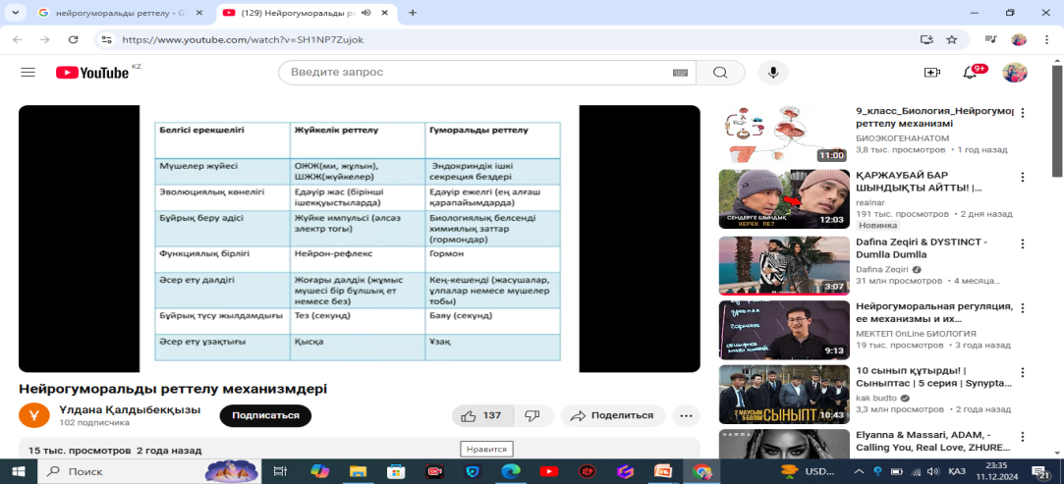Start voice search with the microphone
Image resolution: width=1064 pixels, height=484 pixels.
tap(773, 73)
